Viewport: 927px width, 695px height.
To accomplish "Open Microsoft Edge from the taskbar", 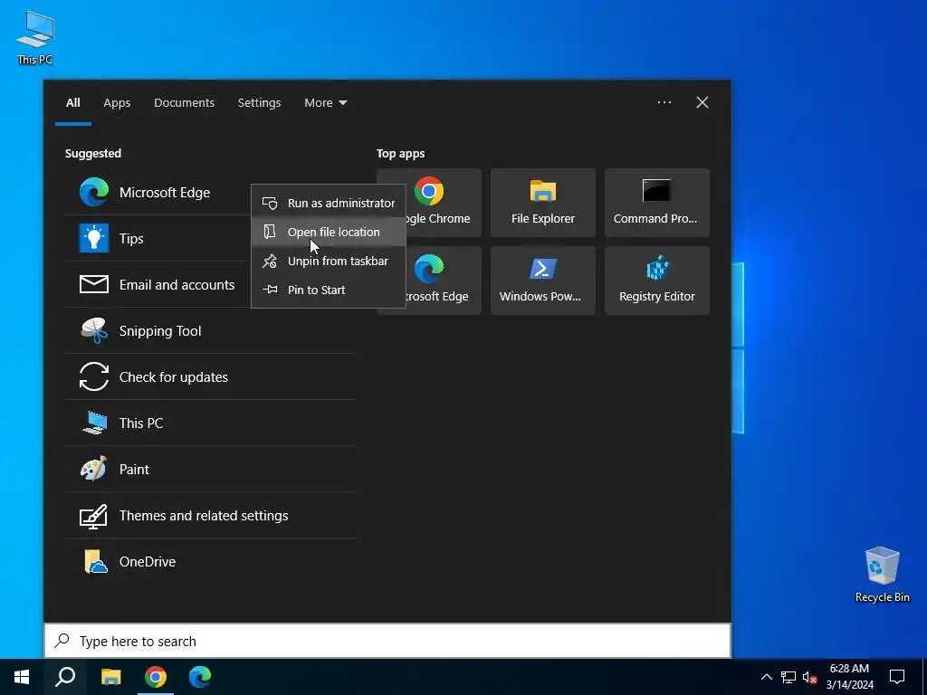I will tap(200, 677).
